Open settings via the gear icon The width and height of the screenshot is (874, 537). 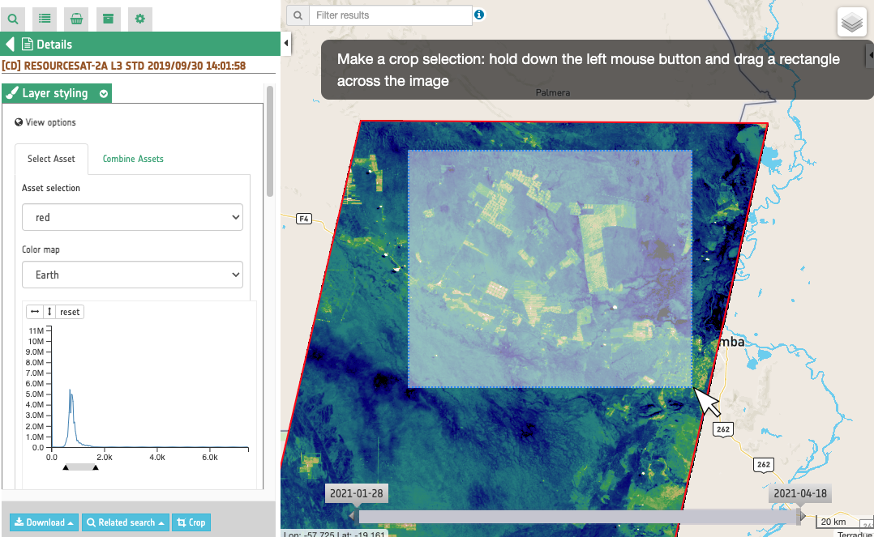click(139, 18)
